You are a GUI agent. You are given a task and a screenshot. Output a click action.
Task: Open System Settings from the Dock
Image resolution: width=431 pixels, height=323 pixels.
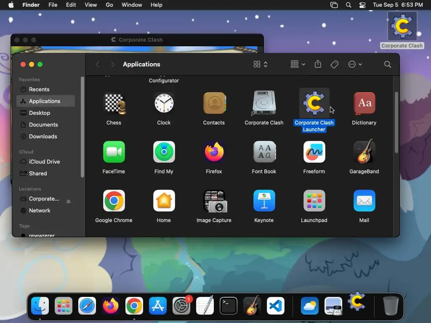(x=181, y=306)
